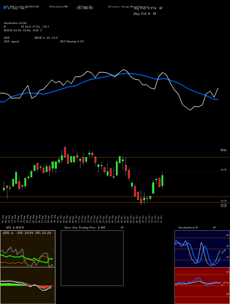Click the 66.56 price level label
Screen dimensions: 230x304
pos(224,170)
